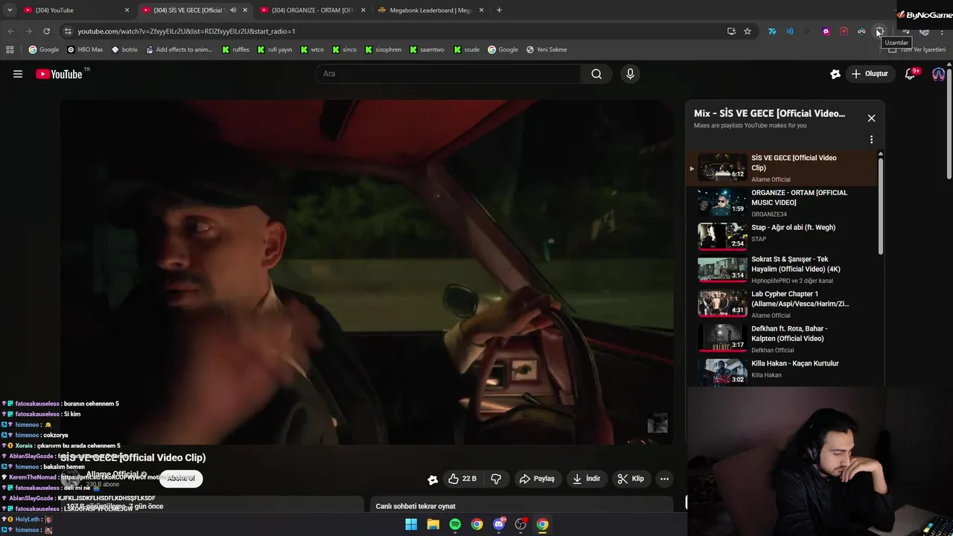Click the red square extension icon
The width and height of the screenshot is (953, 536).
[844, 31]
